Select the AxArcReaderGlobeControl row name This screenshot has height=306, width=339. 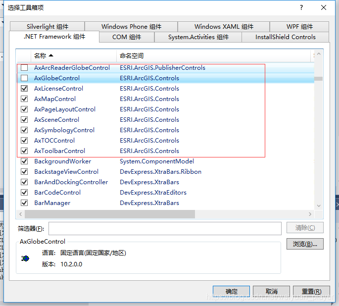(x=72, y=68)
